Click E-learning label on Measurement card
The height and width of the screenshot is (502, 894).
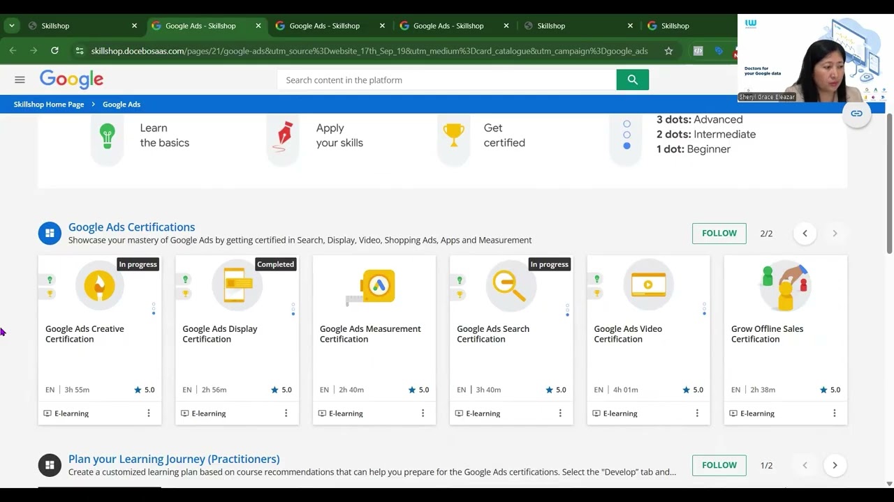346,413
